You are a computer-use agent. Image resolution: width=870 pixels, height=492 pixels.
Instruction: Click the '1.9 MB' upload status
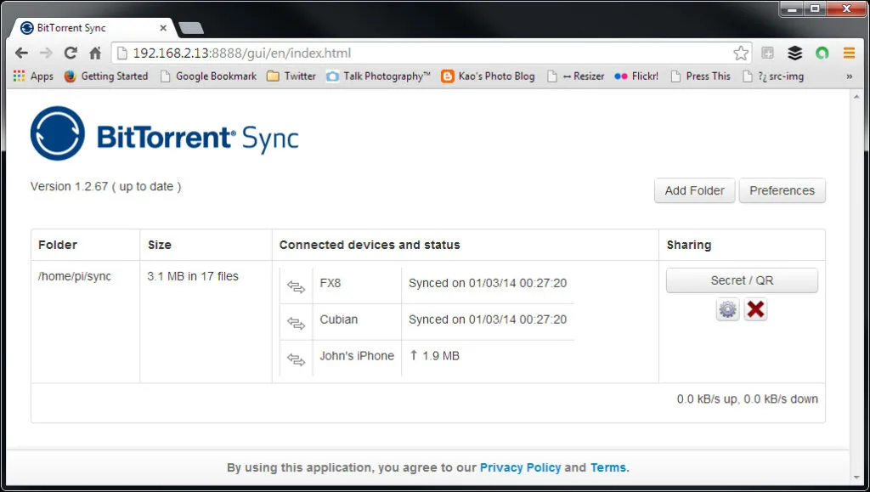point(434,356)
